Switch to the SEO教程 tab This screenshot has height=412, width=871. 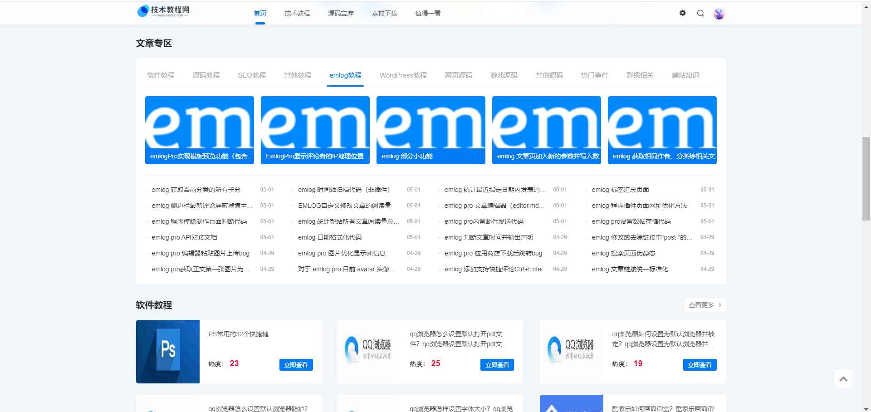coord(252,75)
